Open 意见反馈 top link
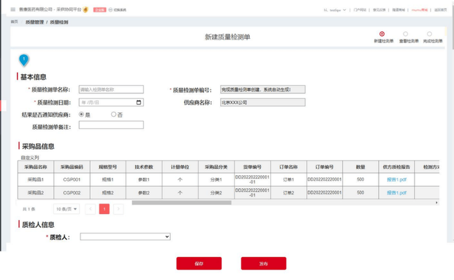Screen dimensions: 454x280 (x=379, y=10)
